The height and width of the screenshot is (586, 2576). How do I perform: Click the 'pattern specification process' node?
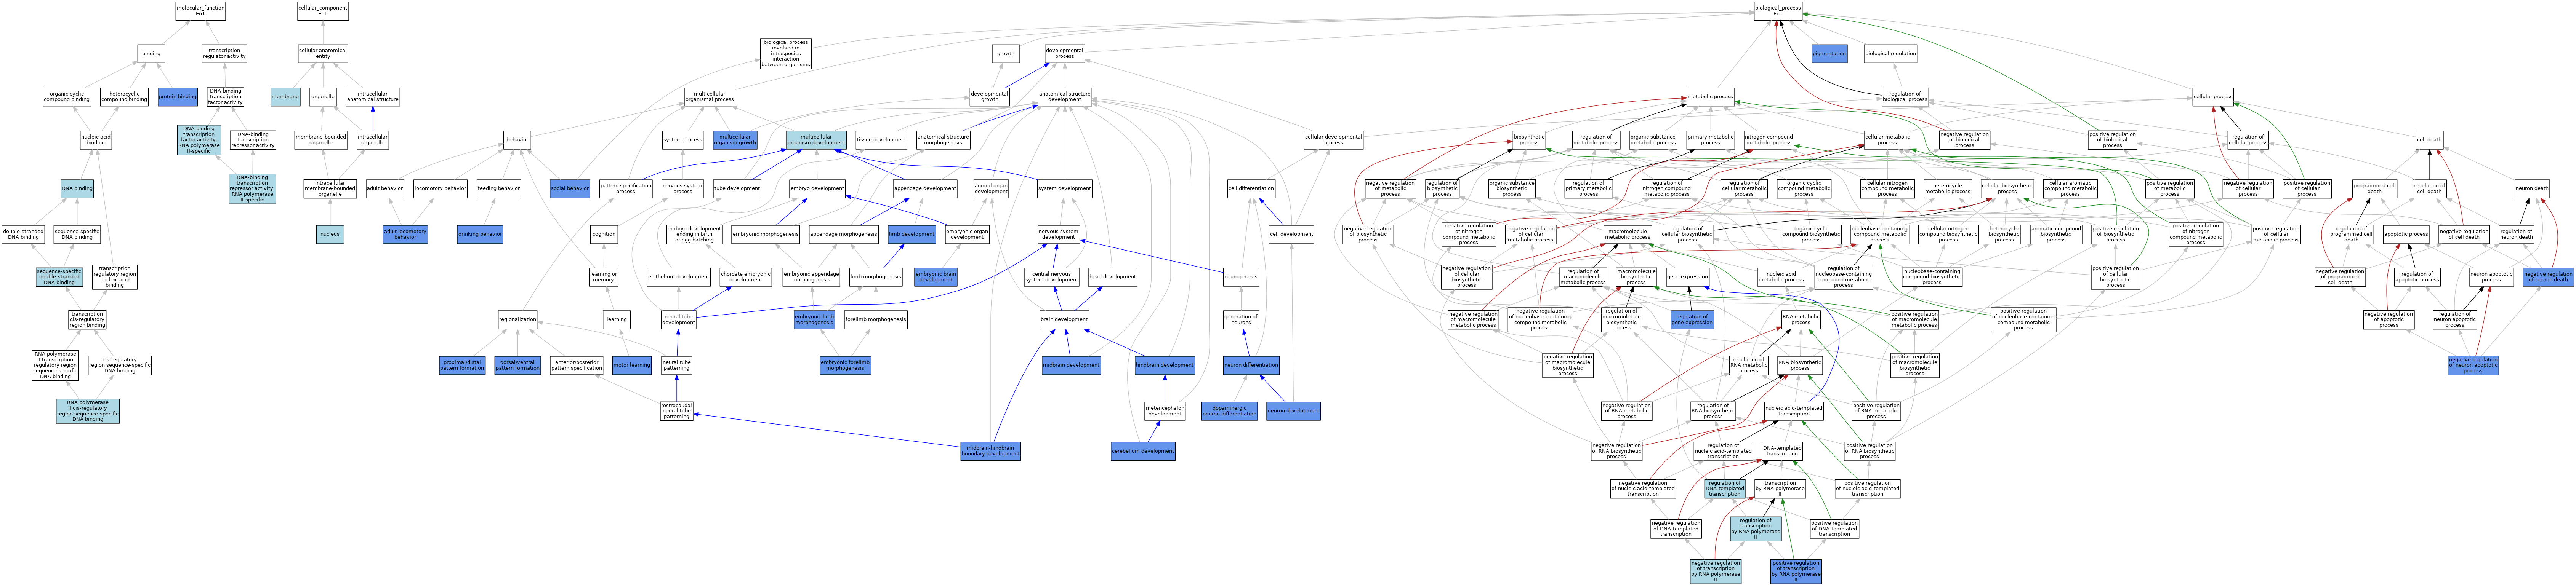[626, 188]
